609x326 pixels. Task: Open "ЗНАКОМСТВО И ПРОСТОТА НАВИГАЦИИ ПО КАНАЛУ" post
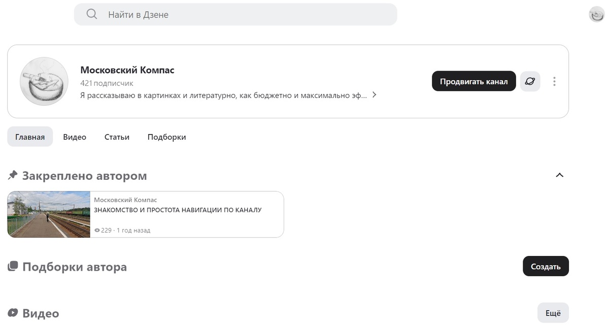[178, 210]
